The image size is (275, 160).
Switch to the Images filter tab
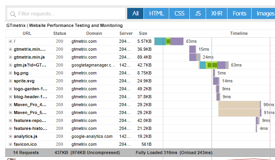(x=264, y=13)
